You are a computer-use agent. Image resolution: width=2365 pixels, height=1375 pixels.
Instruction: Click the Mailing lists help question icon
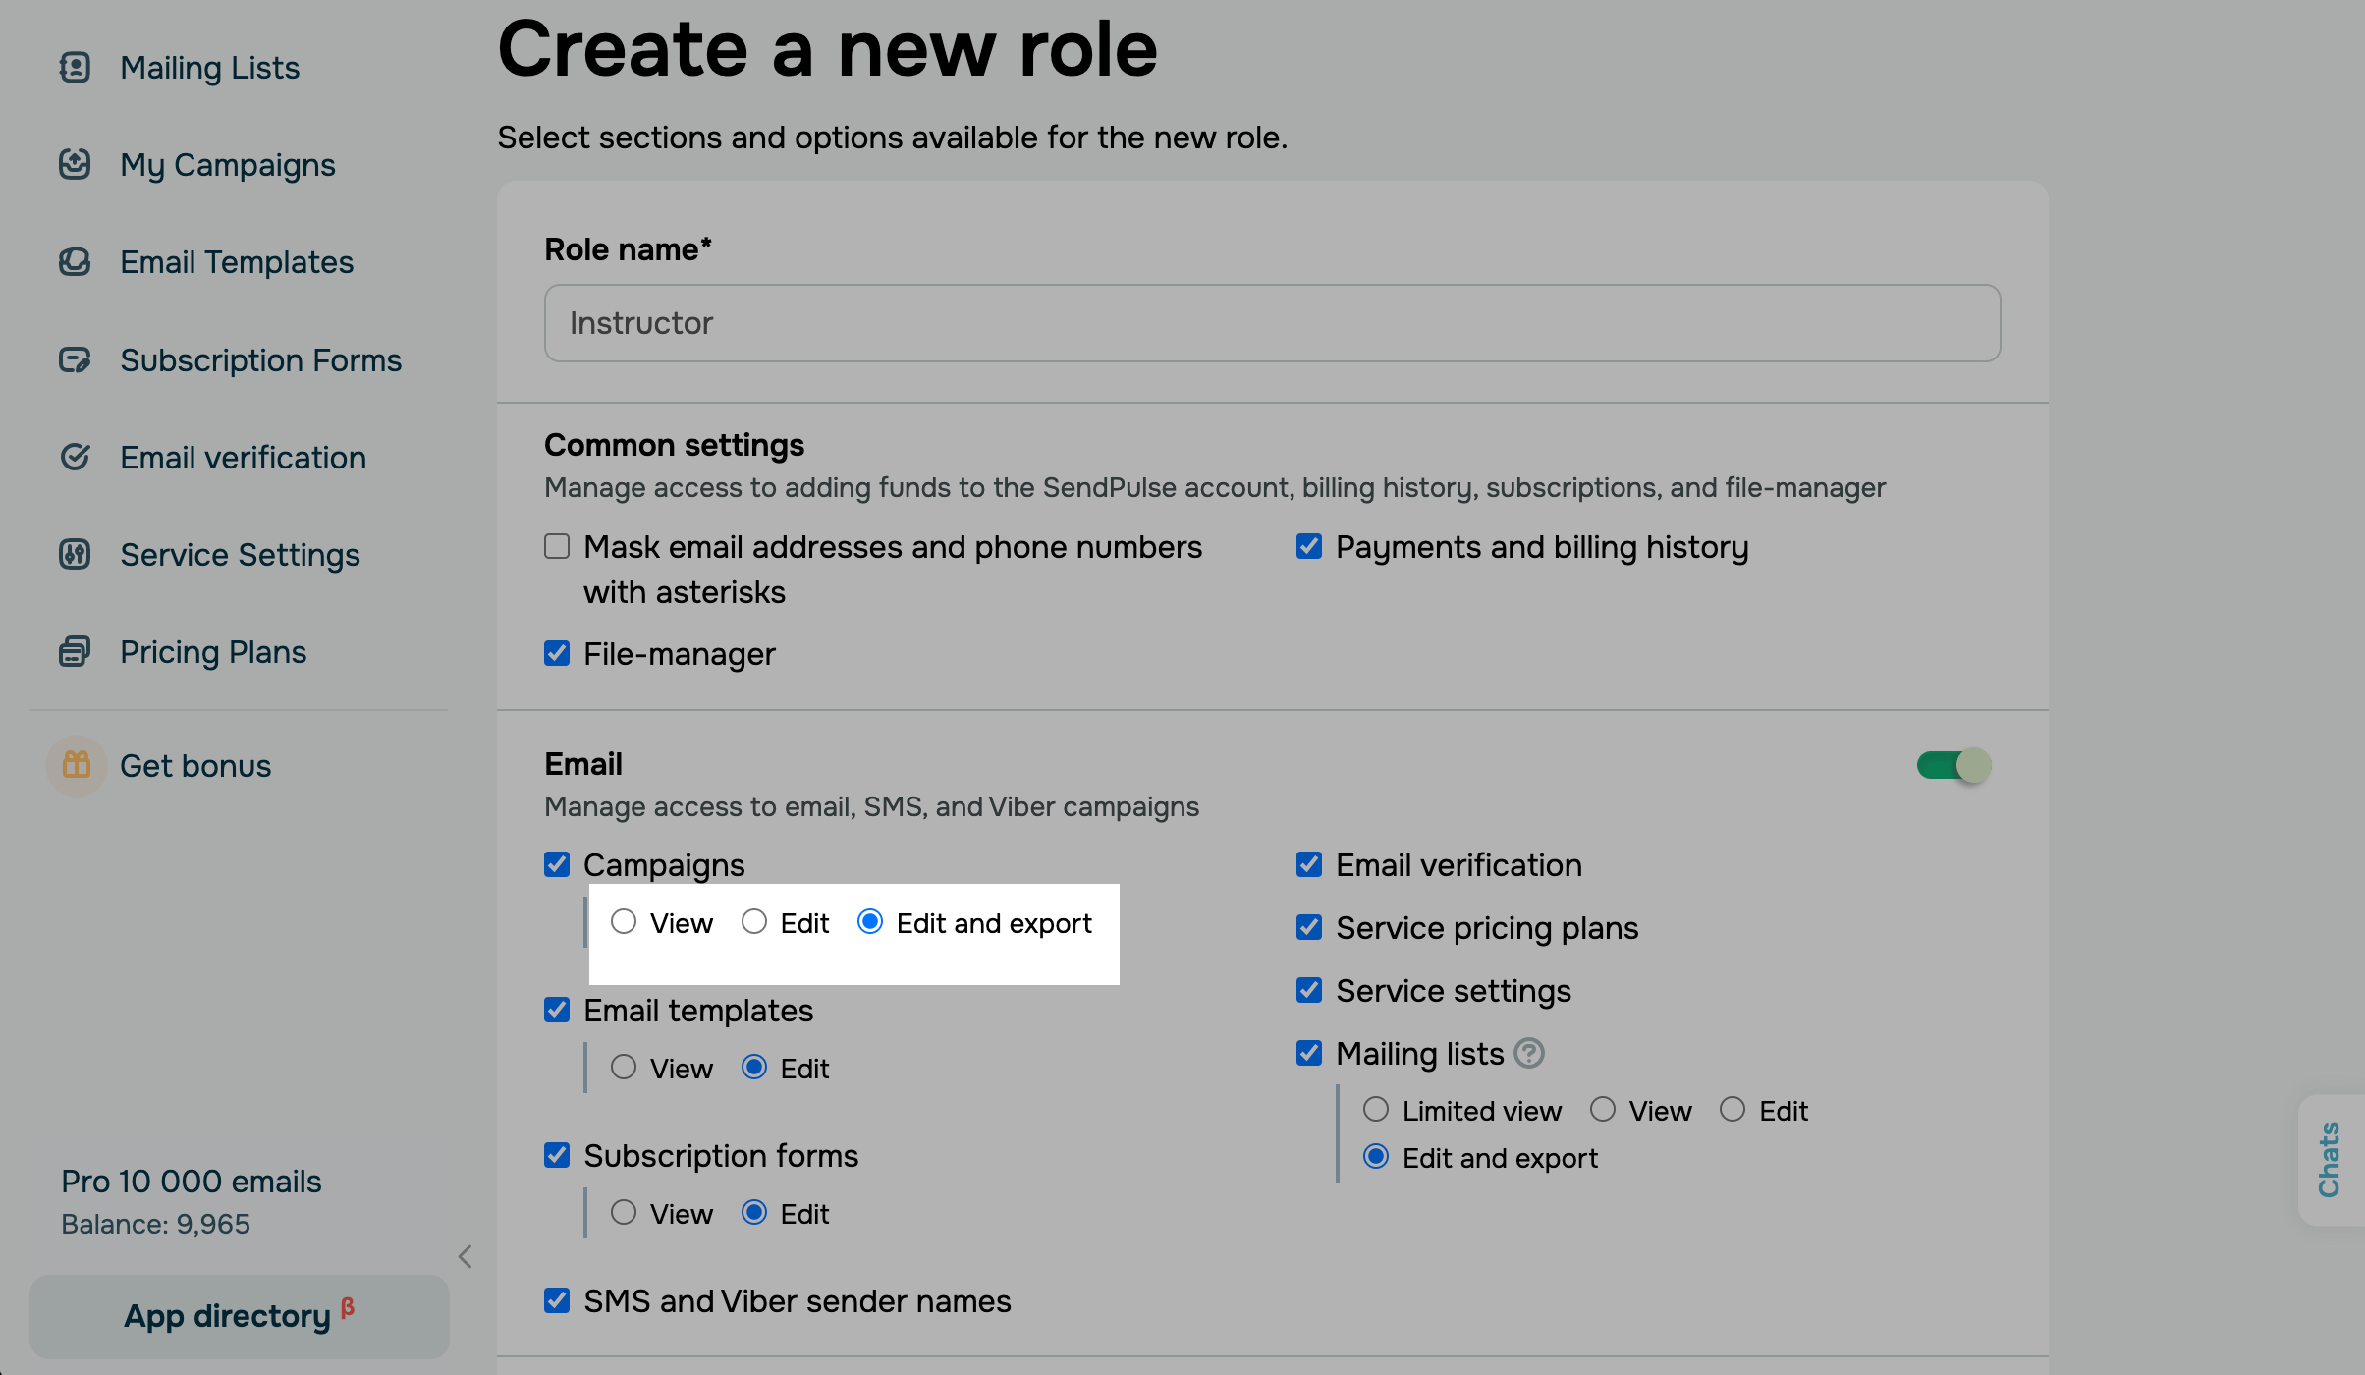pos(1529,1053)
